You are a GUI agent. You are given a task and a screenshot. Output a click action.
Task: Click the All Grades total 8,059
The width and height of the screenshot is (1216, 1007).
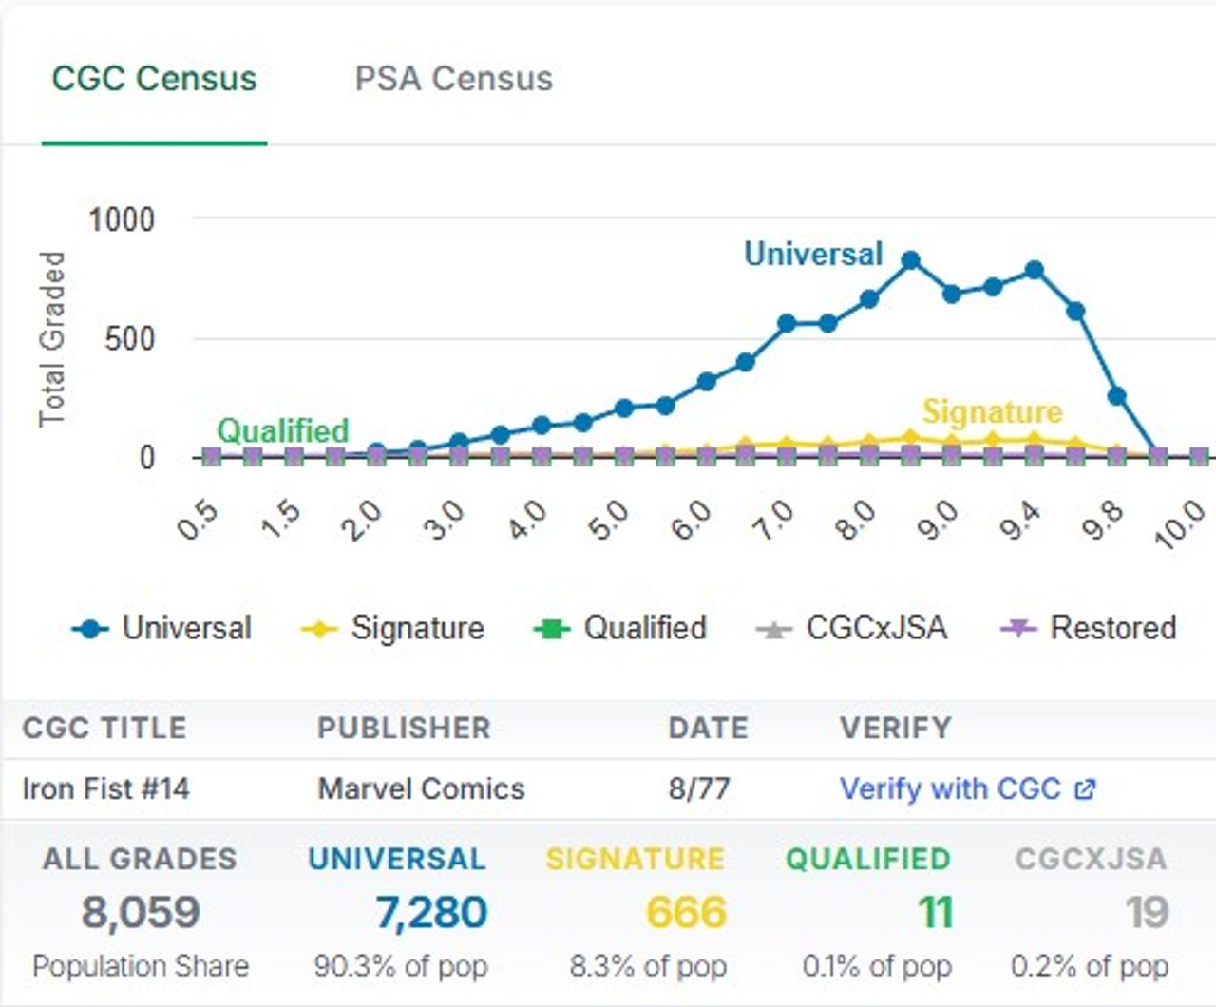pyautogui.click(x=141, y=913)
